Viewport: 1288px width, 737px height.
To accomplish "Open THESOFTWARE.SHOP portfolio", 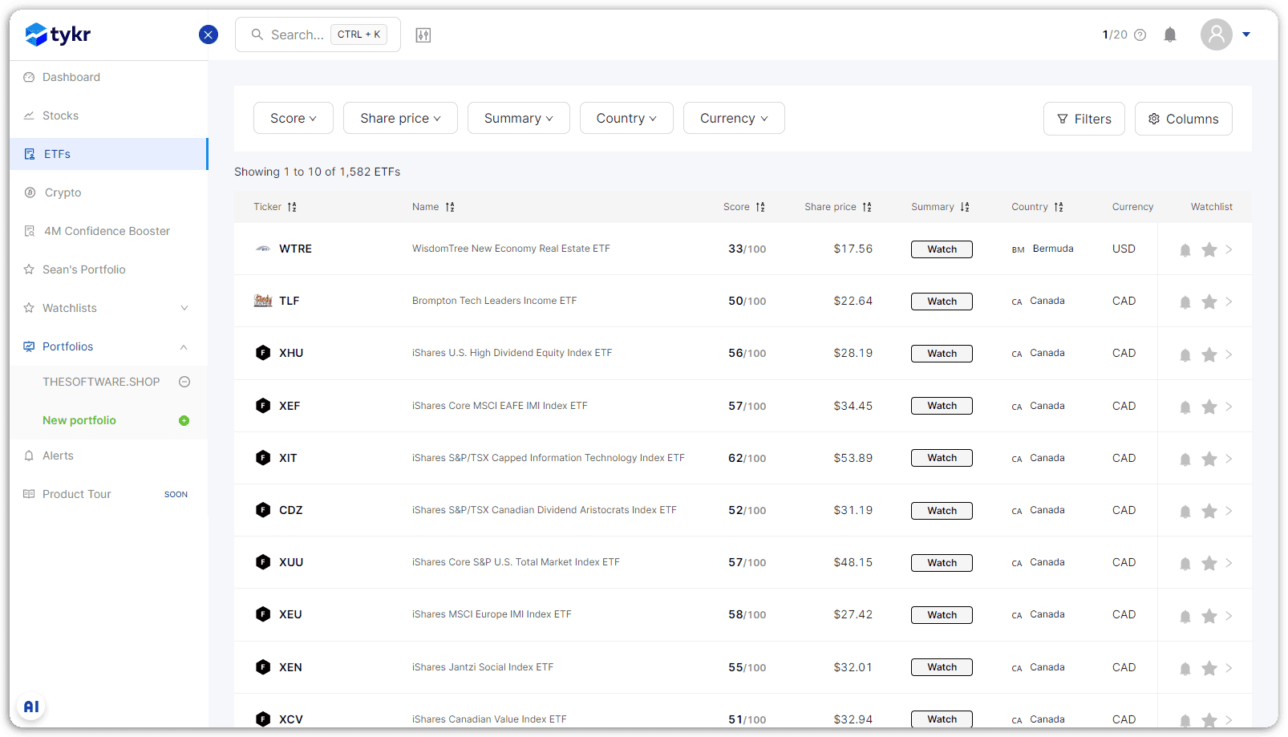I will coord(101,382).
